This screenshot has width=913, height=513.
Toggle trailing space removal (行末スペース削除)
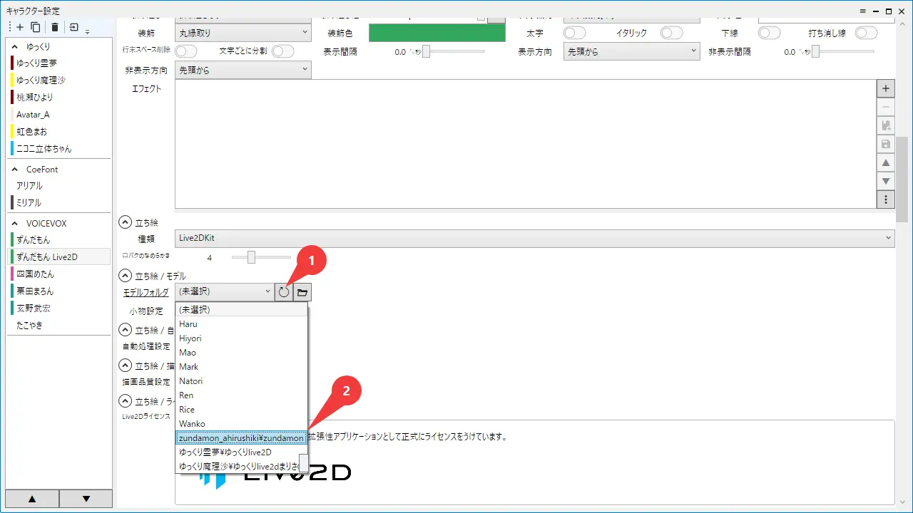pyautogui.click(x=186, y=51)
